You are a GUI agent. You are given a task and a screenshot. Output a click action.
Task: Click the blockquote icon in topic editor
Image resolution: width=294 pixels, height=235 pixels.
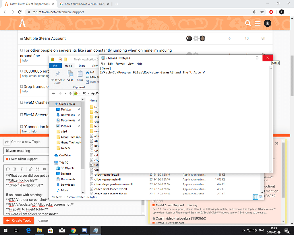(x=38, y=169)
